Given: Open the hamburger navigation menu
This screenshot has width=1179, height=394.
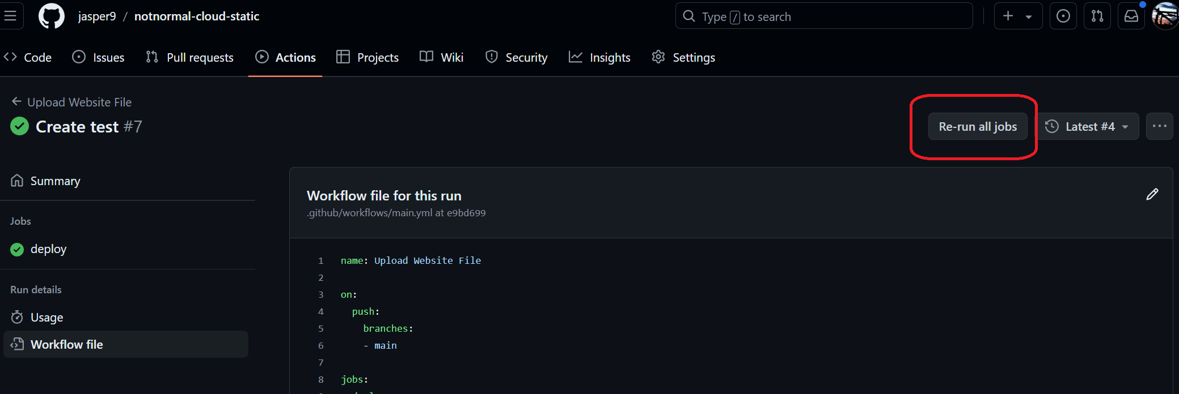Looking at the screenshot, I should pyautogui.click(x=10, y=16).
